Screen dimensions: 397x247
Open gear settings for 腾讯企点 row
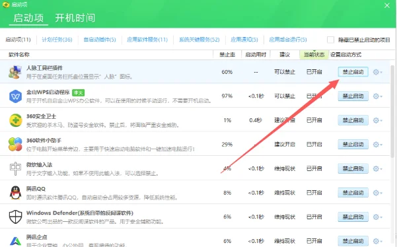point(377,241)
